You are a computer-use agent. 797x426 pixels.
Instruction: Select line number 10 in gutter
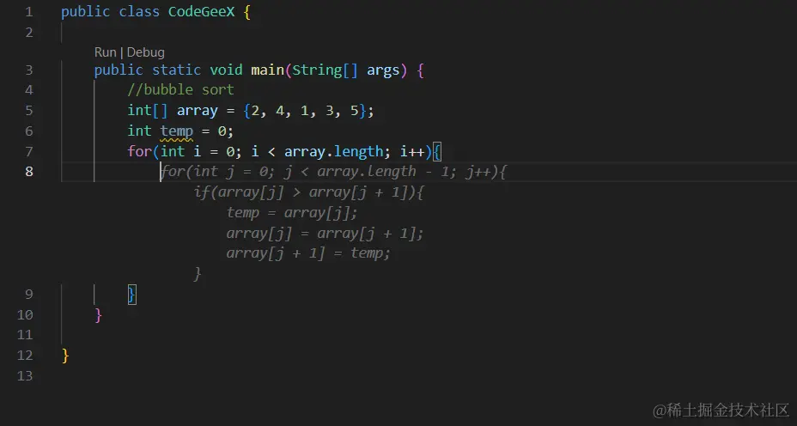pos(25,314)
